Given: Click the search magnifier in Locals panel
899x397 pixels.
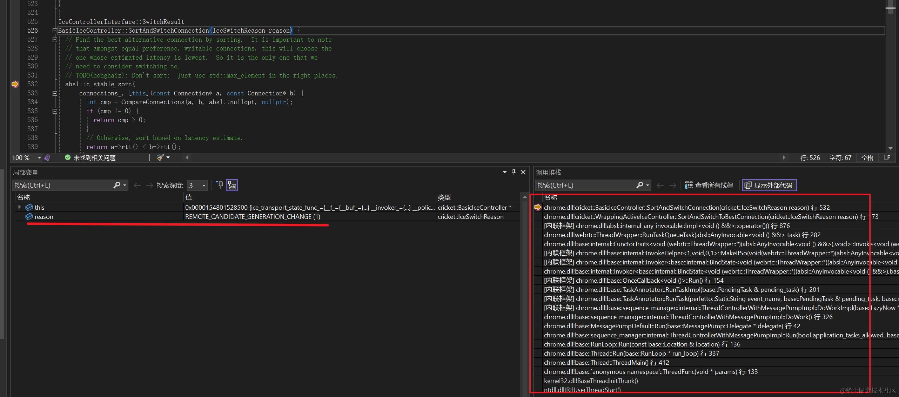Looking at the screenshot, I should click(x=117, y=185).
